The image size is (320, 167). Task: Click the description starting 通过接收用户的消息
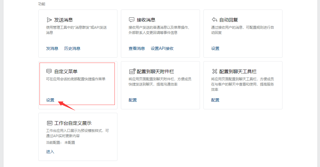click(x=242, y=30)
